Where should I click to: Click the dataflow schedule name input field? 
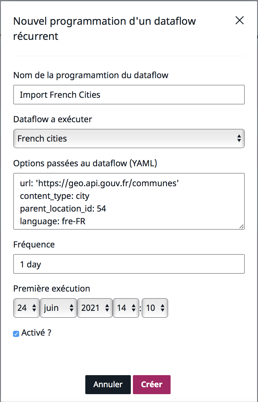pos(129,95)
